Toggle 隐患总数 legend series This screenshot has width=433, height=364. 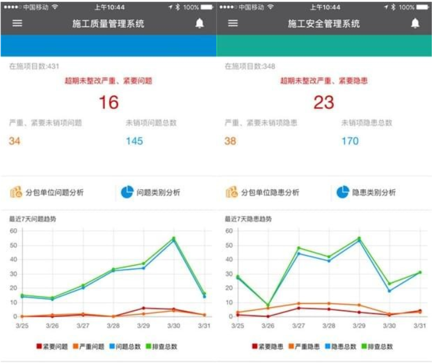coord(341,347)
